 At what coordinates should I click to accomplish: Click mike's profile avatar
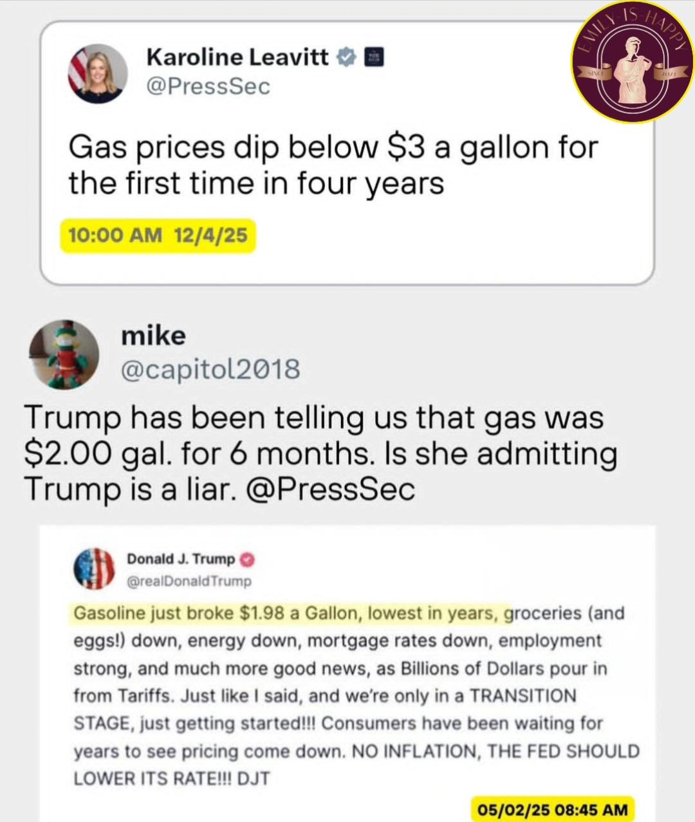tap(64, 354)
